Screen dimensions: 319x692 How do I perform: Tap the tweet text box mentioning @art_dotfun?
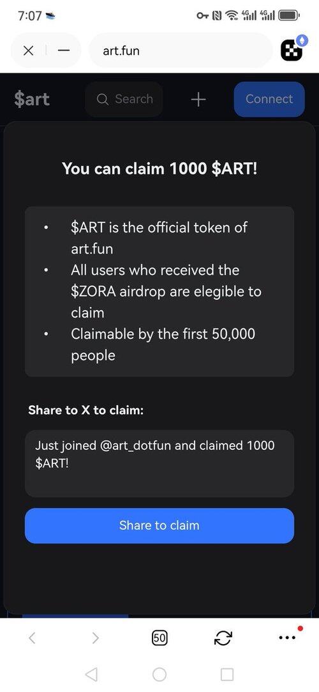[x=159, y=463]
